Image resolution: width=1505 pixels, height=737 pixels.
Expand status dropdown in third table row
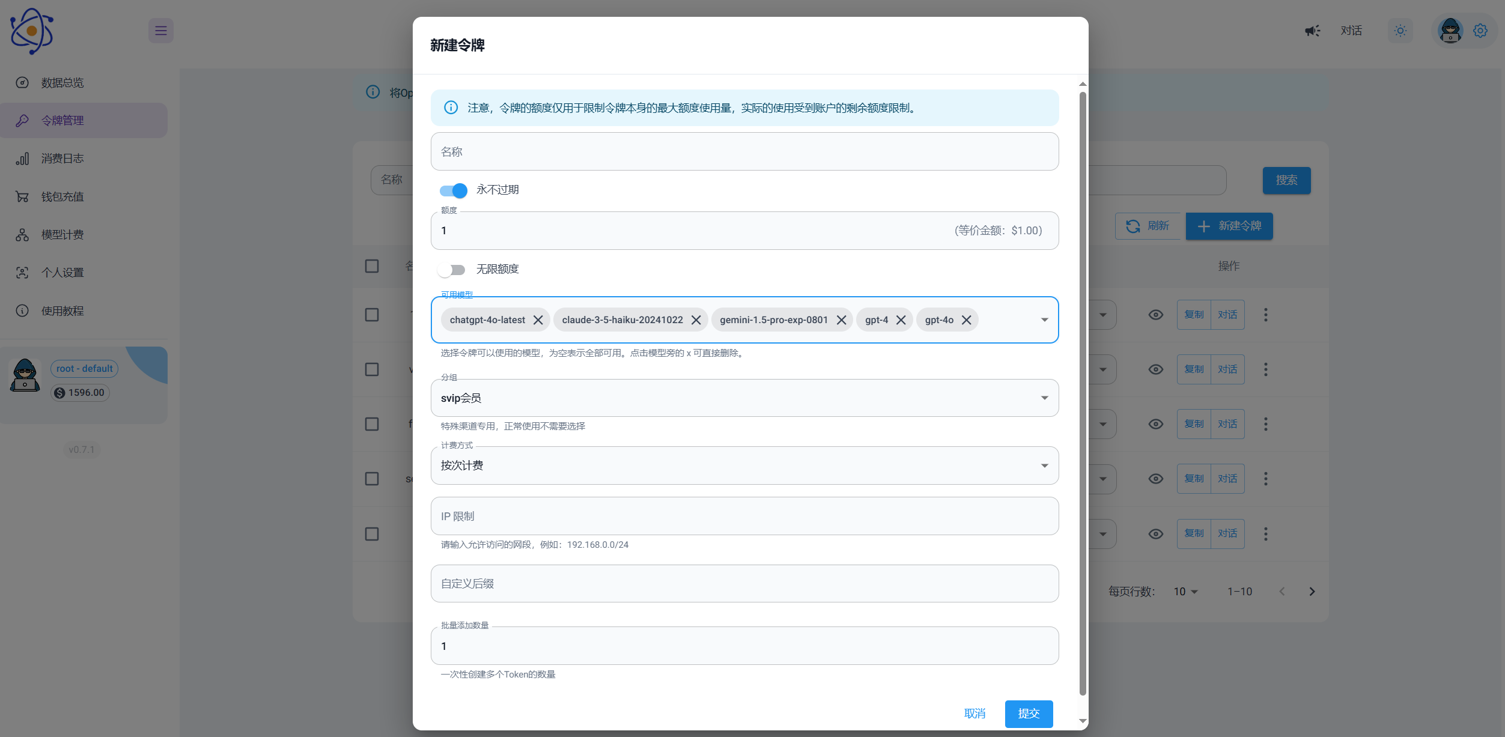tap(1103, 424)
